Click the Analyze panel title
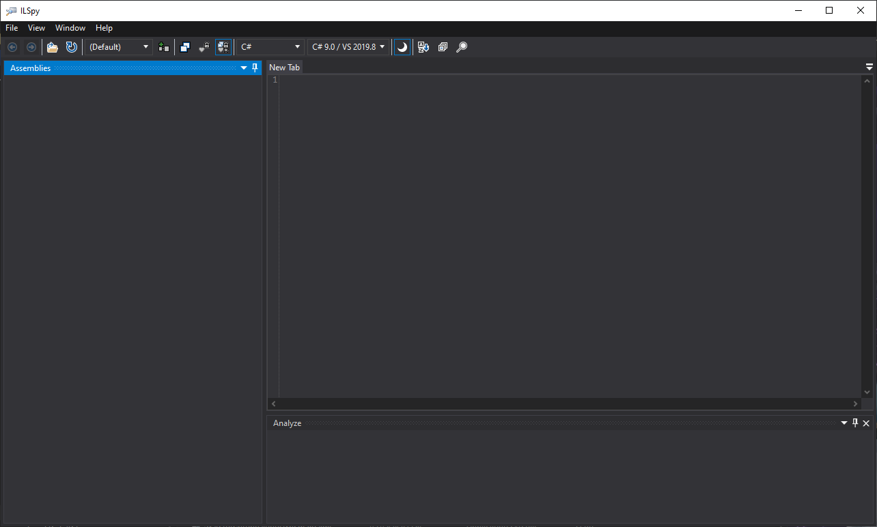 pos(287,423)
